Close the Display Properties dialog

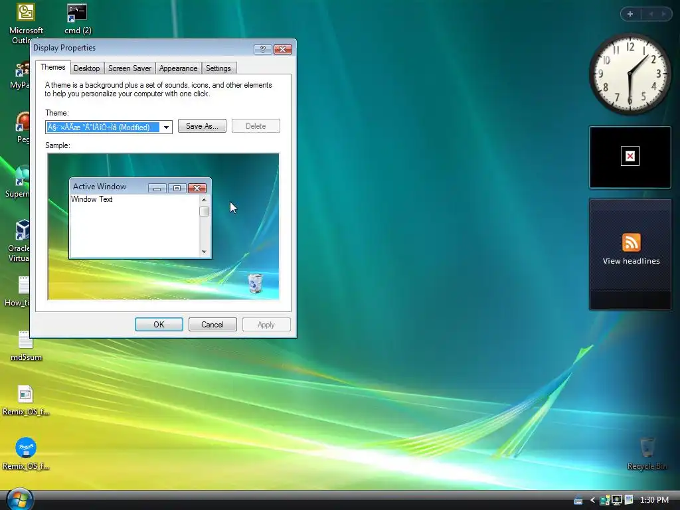[282, 49]
